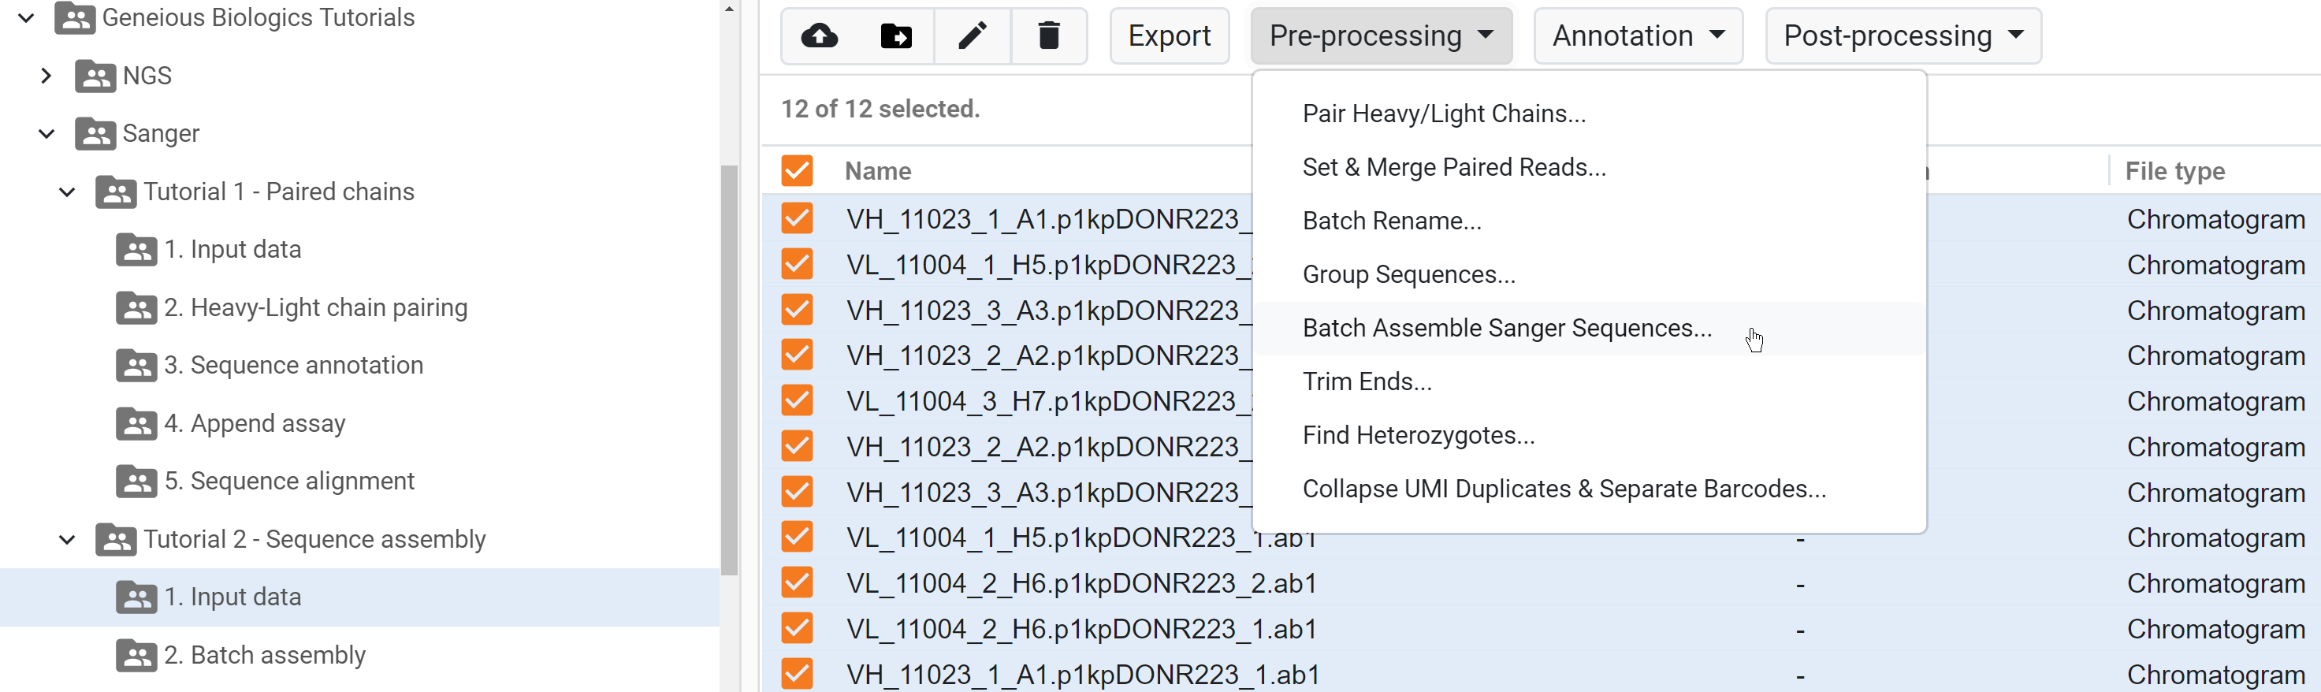The image size is (2321, 692).
Task: Close the Pre-processing dropdown menu
Action: click(x=1382, y=36)
